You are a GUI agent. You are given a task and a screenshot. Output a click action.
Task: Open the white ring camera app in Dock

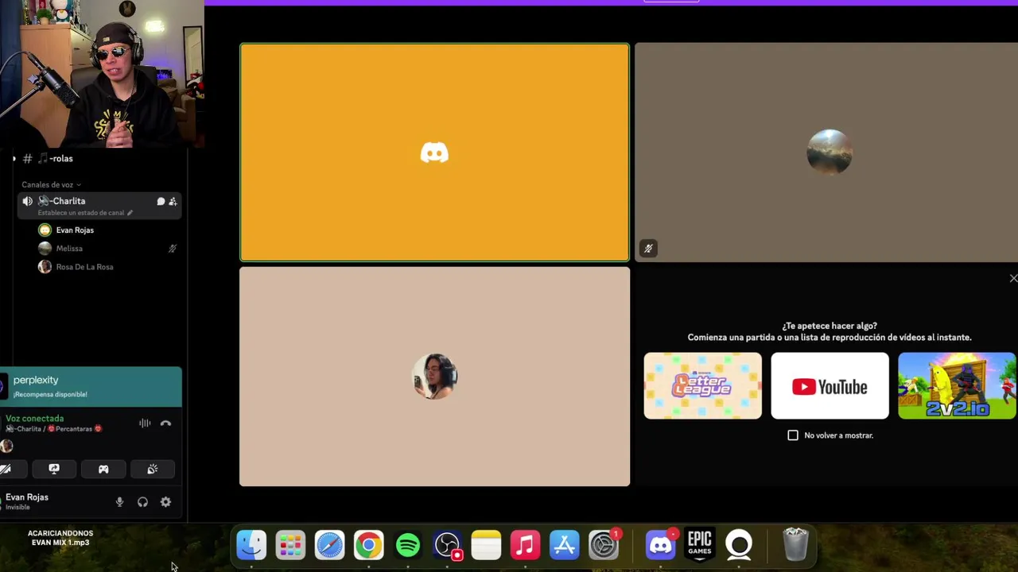[739, 545]
